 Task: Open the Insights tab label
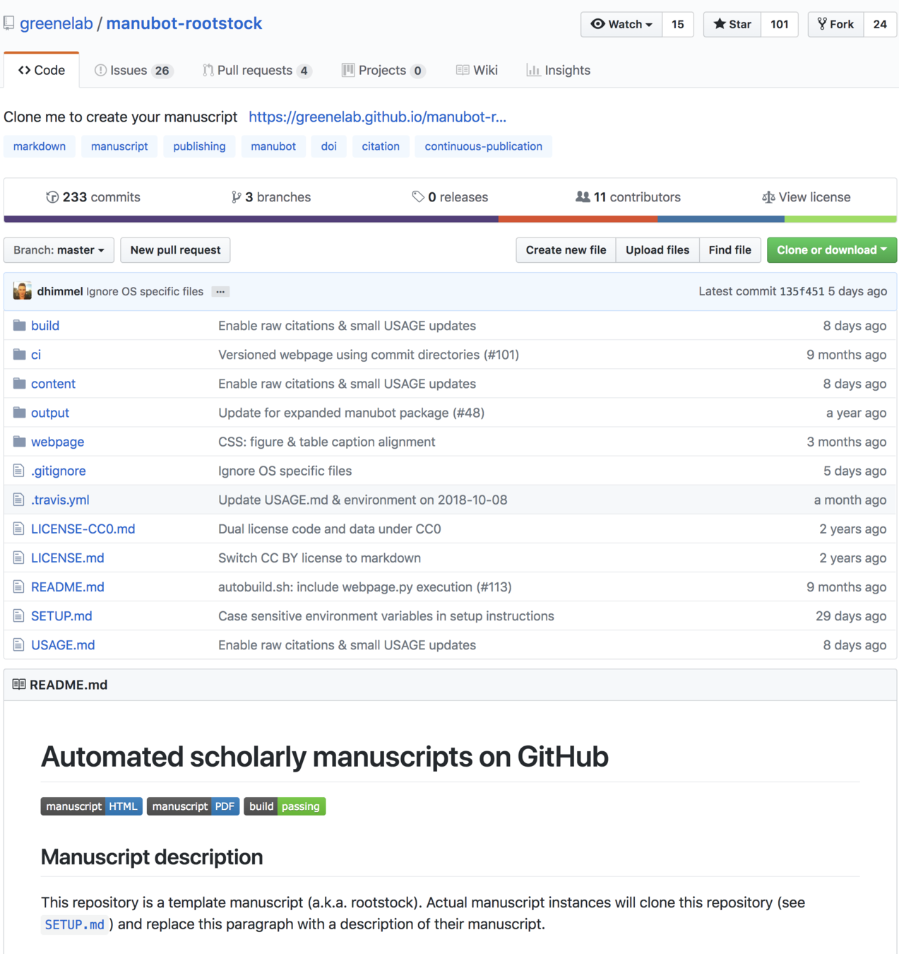pyautogui.click(x=568, y=70)
